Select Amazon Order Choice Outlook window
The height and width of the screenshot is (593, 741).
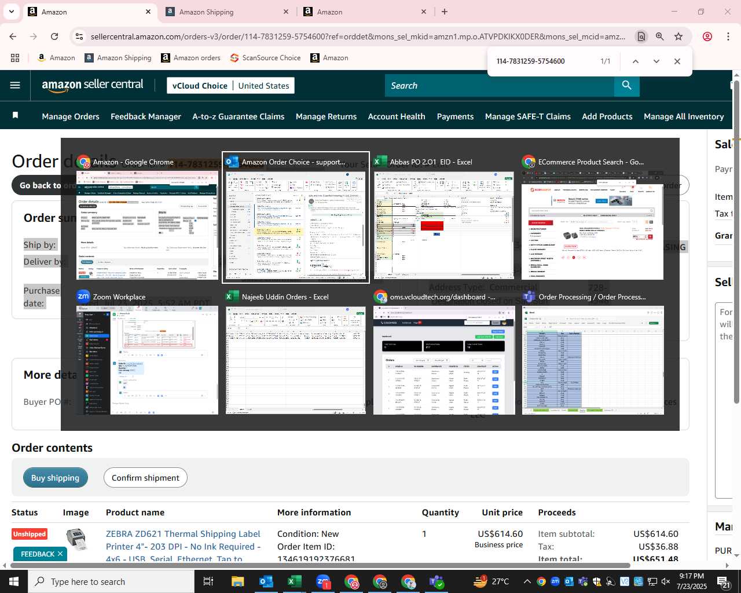tap(296, 218)
